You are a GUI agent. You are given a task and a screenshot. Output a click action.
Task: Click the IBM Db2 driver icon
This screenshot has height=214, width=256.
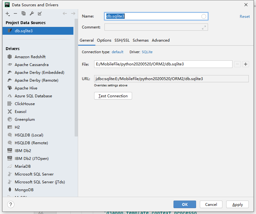click(x=10, y=150)
